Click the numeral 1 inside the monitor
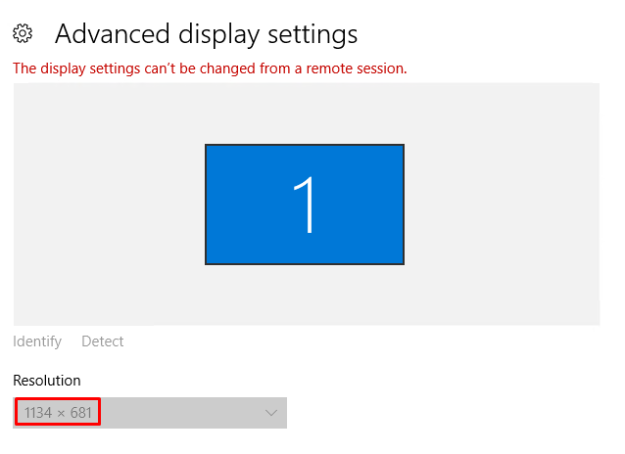 coord(307,204)
